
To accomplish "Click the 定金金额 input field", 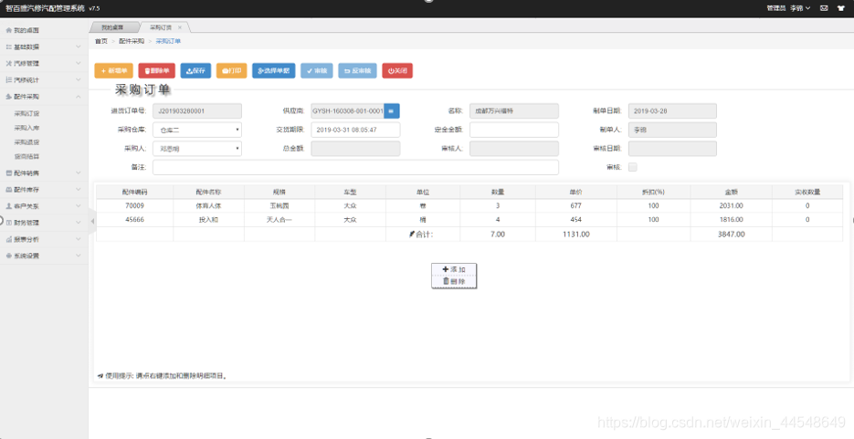I will 514,130.
